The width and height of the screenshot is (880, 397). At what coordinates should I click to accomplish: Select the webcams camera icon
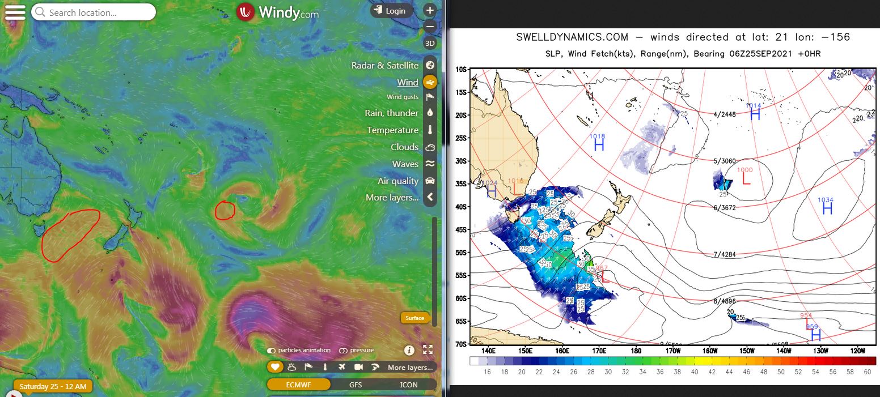coord(358,367)
